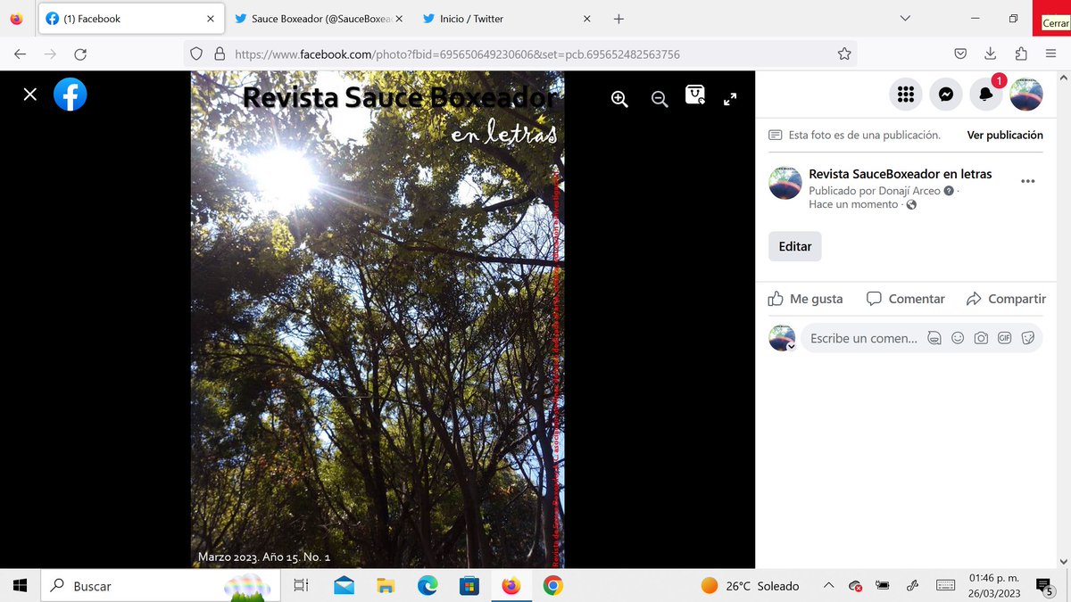Open Mail app from taskbar
1071x602 pixels.
(x=344, y=586)
